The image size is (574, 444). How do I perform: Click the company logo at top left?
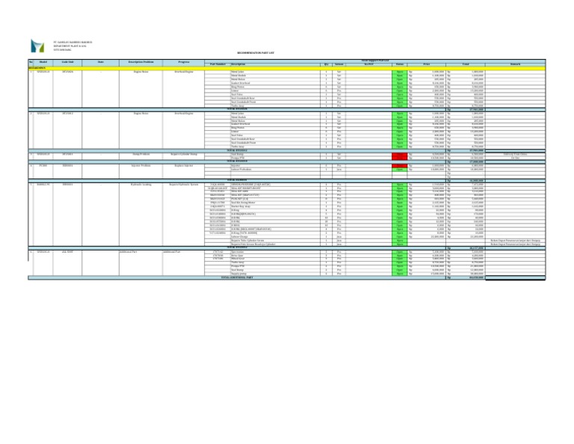coord(37,46)
